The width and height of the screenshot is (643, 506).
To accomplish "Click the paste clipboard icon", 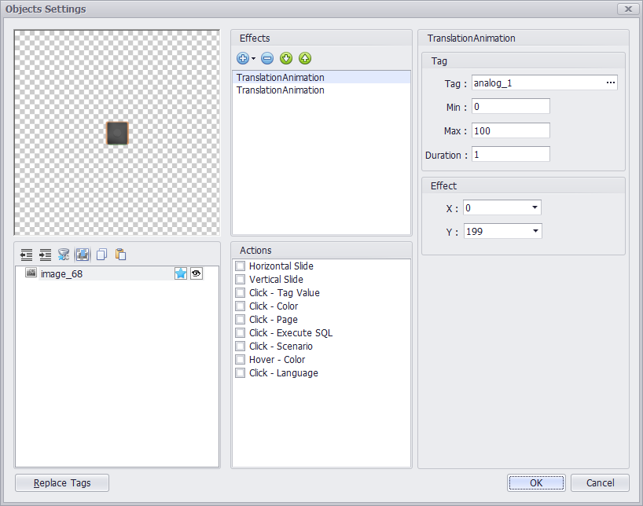I will [120, 255].
